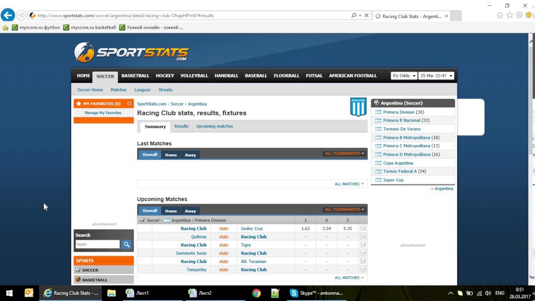Click the 1.63 home win odds
Viewport: 535px width, 301px height.
pyautogui.click(x=305, y=229)
